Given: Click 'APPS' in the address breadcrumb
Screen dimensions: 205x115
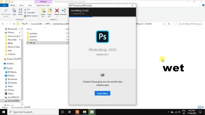Looking at the screenshot, I should coord(48,24).
